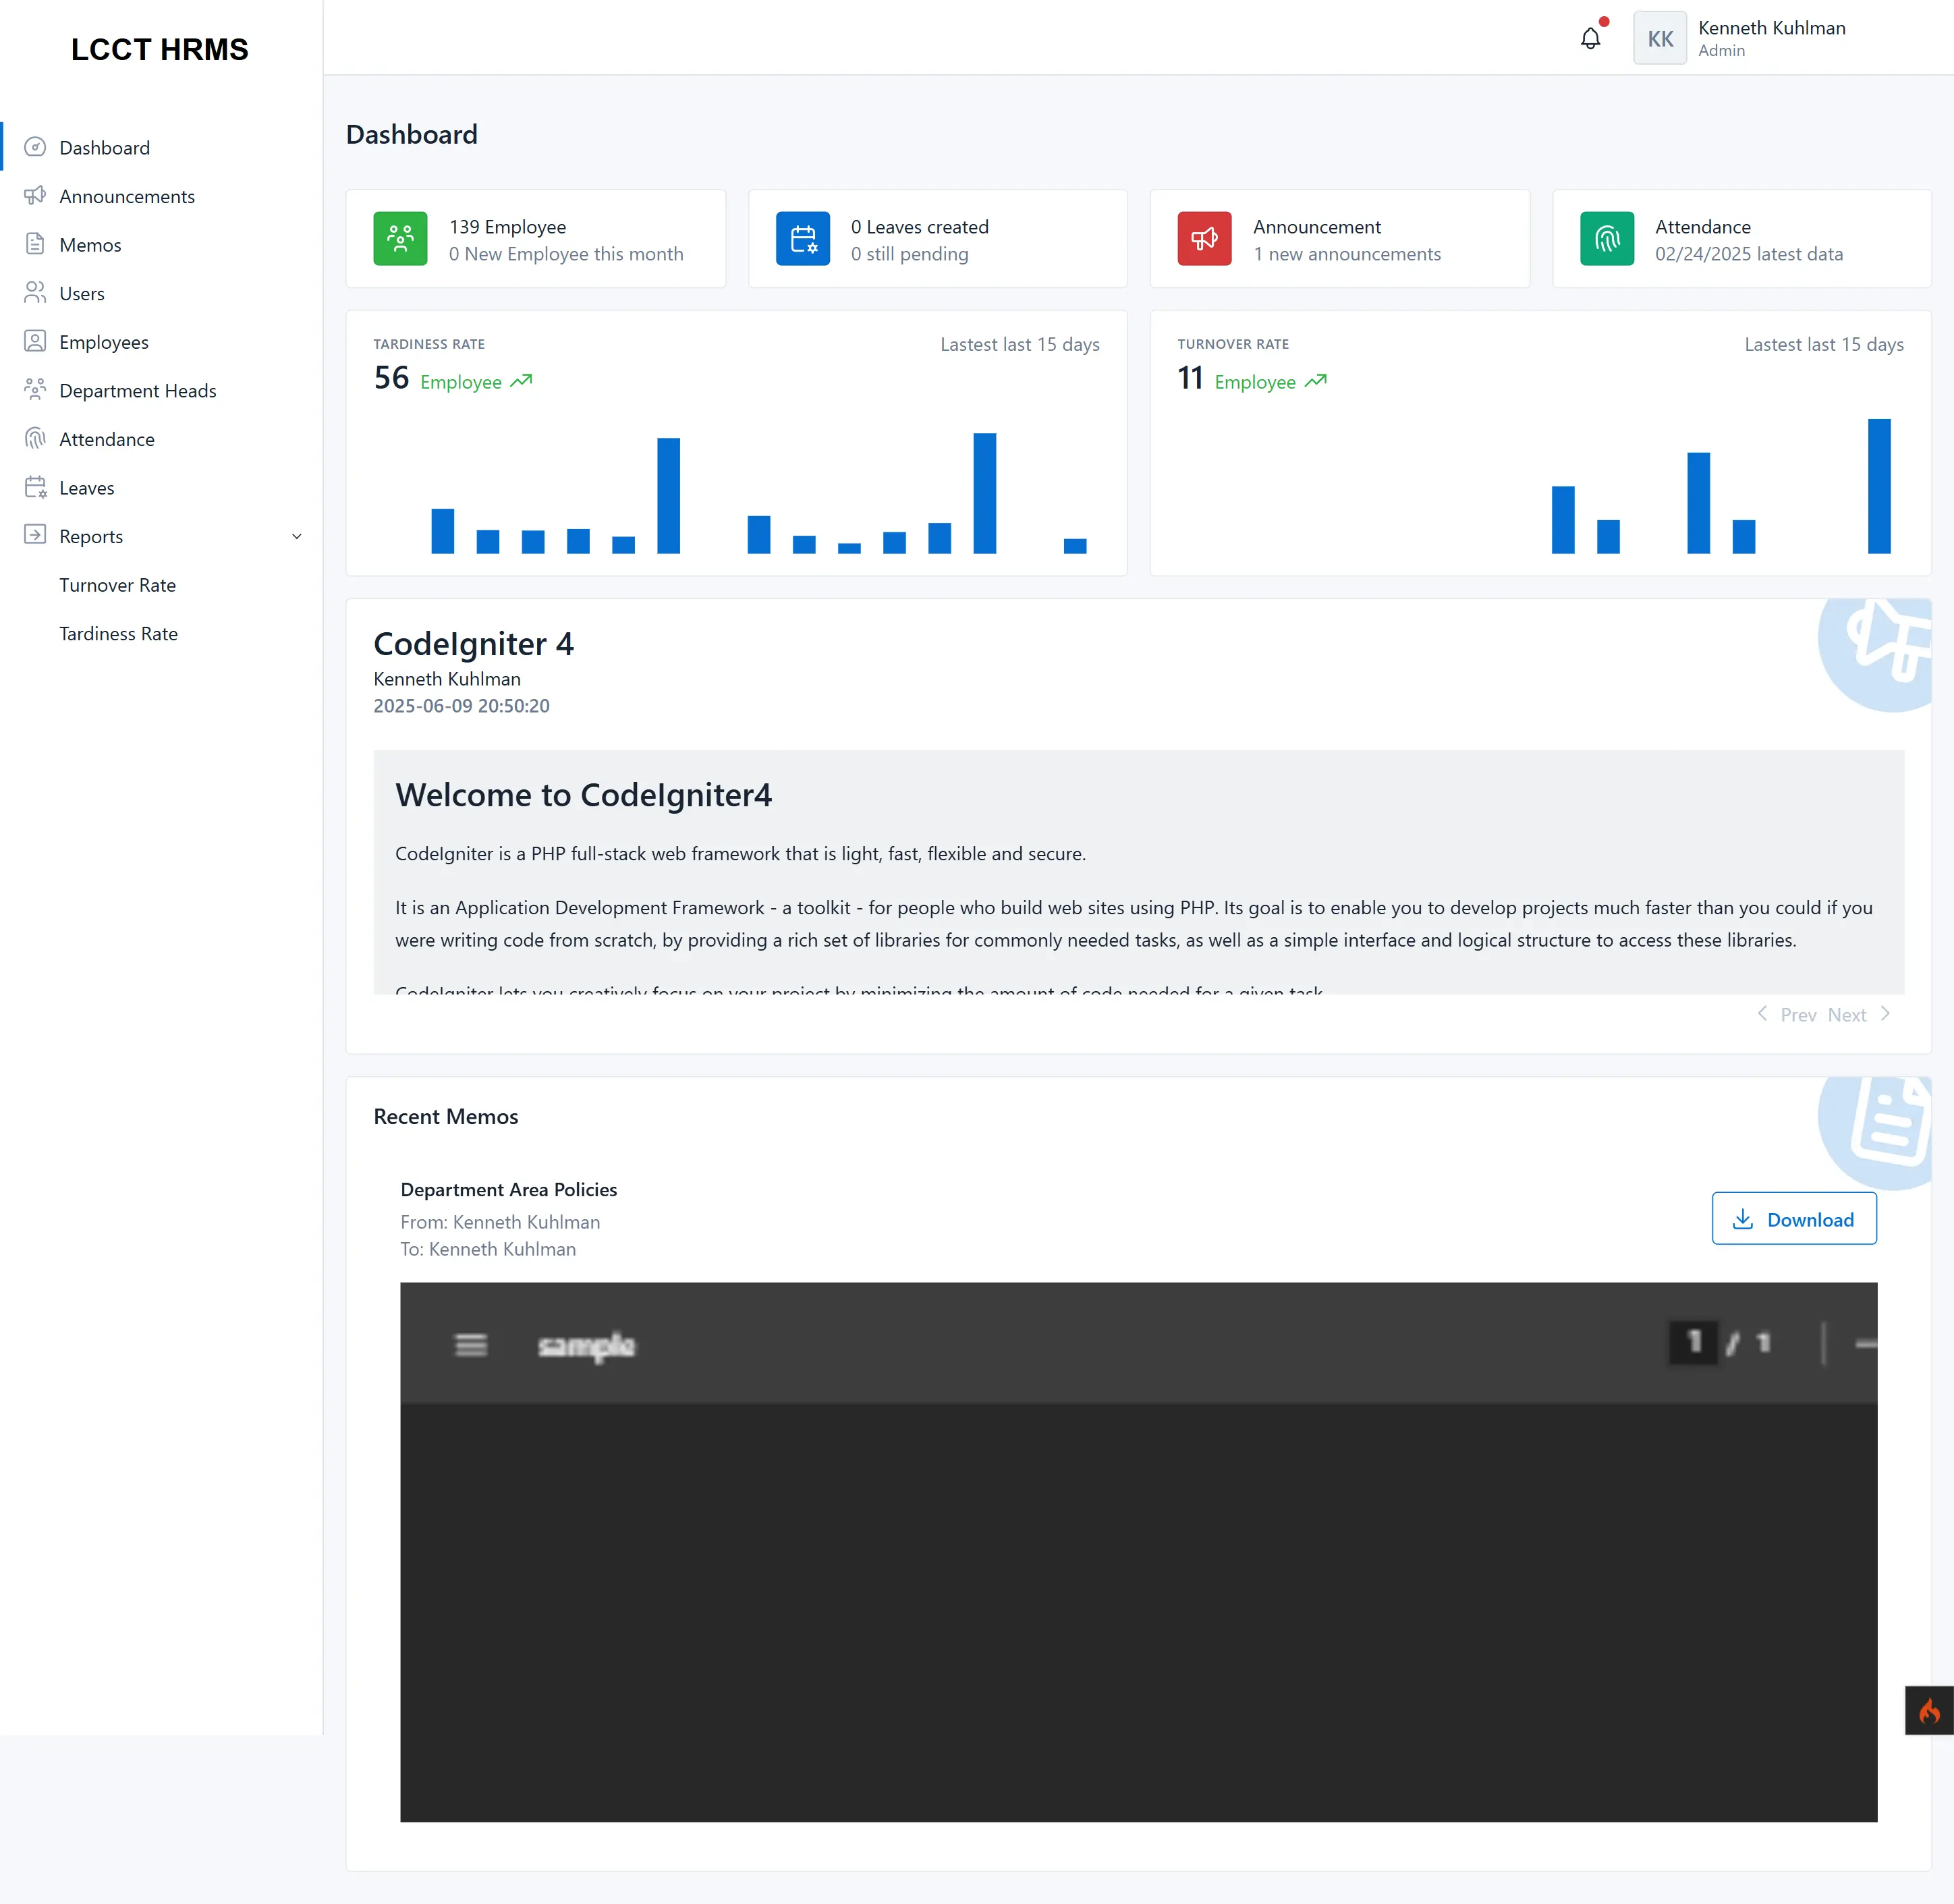This screenshot has width=1954, height=1904.
Task: Open the PDF viewer hamburger menu
Action: (471, 1345)
